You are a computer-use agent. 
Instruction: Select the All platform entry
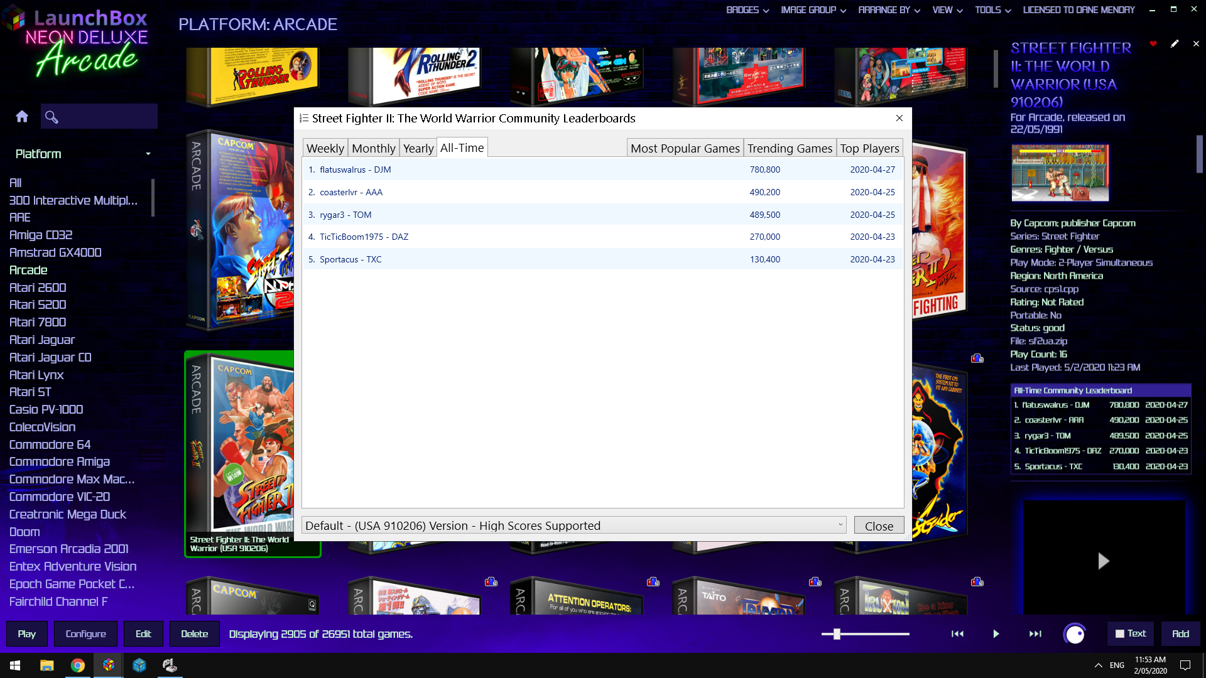[x=16, y=183]
